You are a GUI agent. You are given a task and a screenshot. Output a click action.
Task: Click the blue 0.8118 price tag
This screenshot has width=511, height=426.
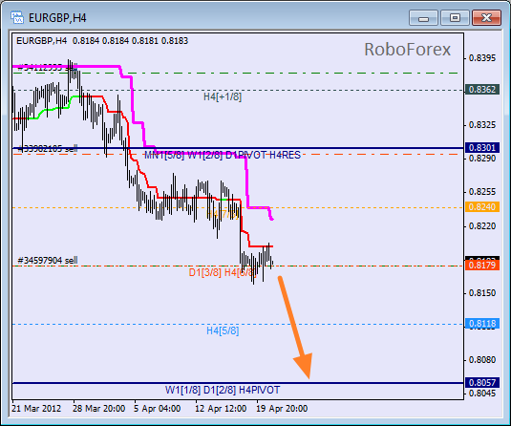[482, 324]
